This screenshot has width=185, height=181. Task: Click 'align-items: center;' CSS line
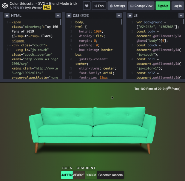(98, 68)
